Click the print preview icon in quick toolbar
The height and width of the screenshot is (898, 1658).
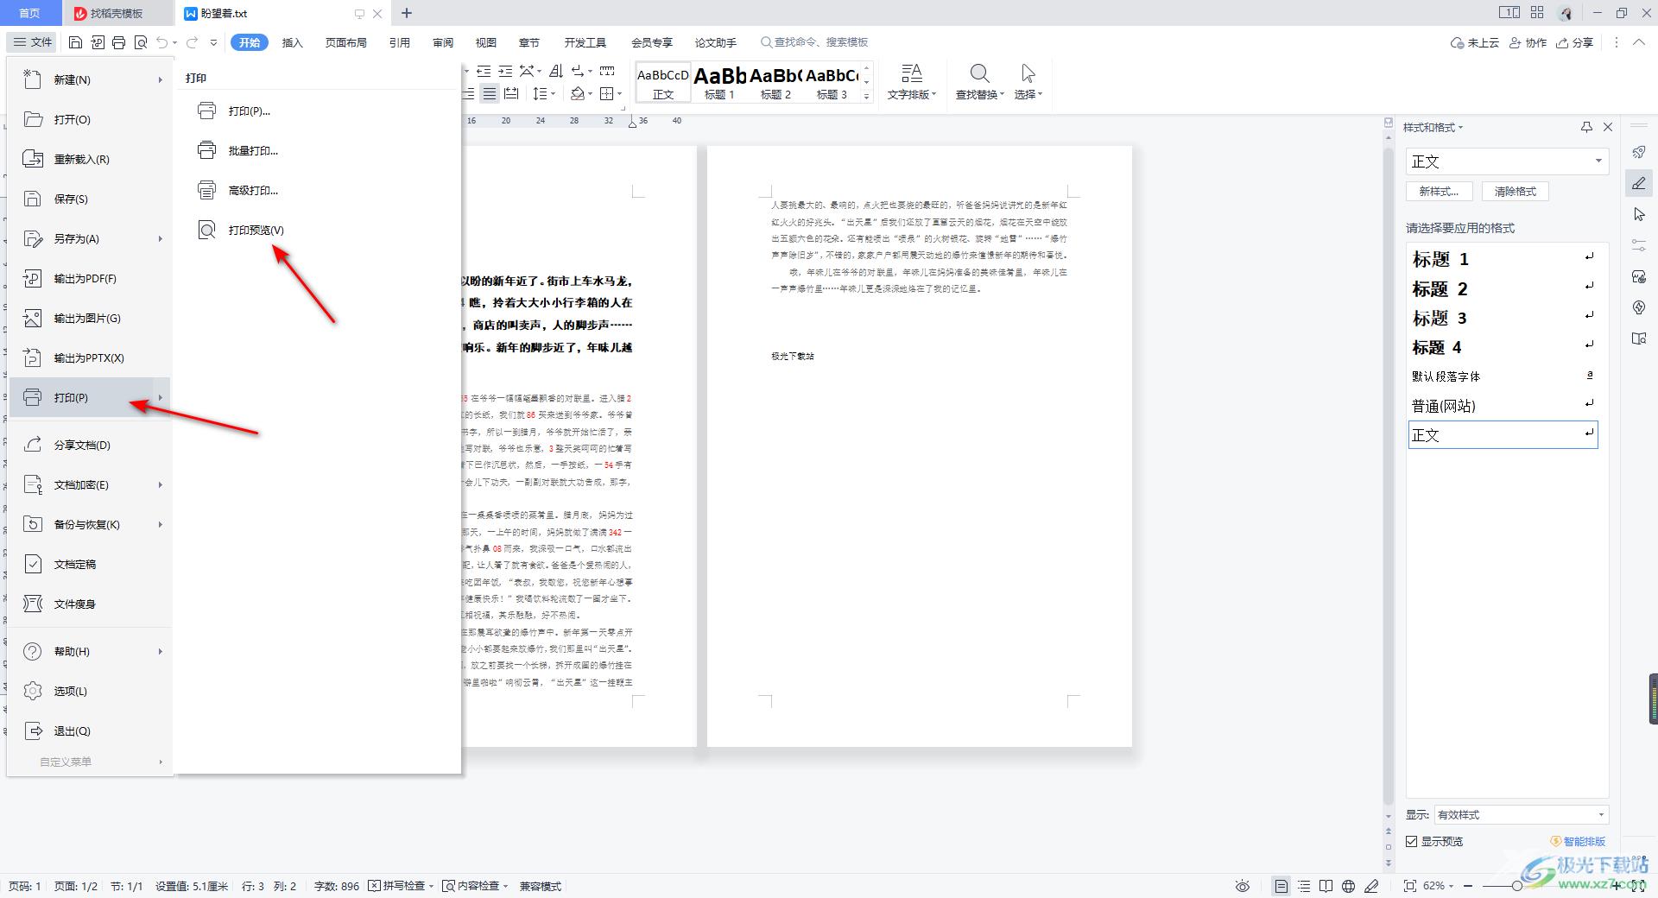[141, 42]
